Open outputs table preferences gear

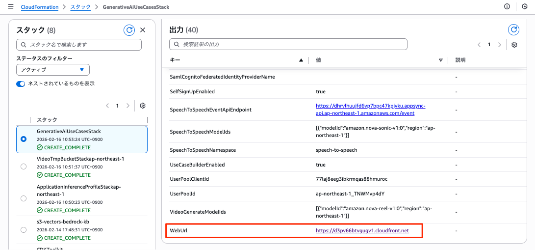point(514,45)
